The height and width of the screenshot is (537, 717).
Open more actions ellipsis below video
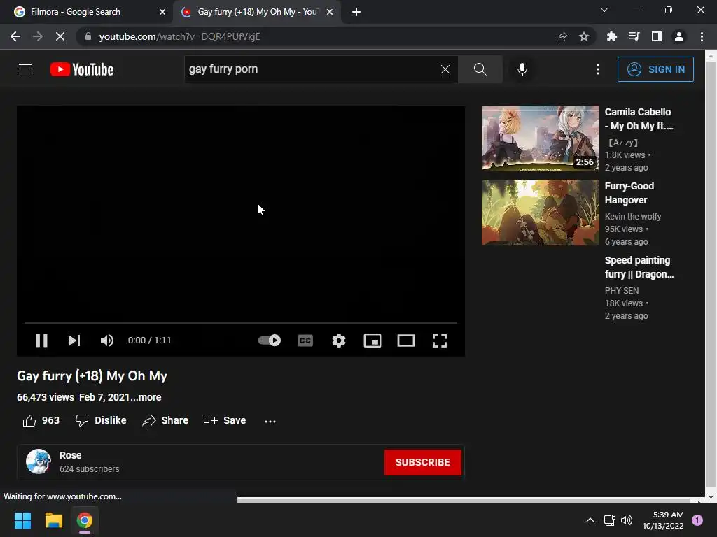270,421
